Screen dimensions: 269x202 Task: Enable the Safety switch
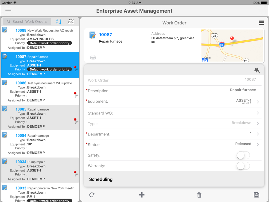(243, 155)
